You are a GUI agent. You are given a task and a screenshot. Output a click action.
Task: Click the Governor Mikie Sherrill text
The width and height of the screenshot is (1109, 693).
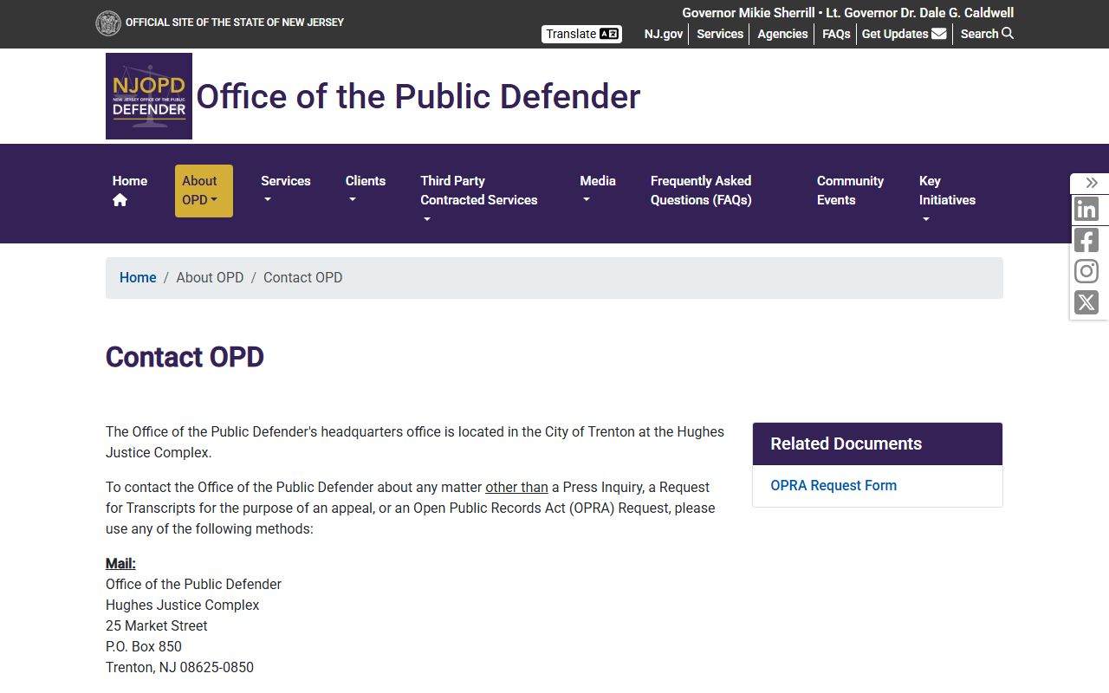point(749,12)
